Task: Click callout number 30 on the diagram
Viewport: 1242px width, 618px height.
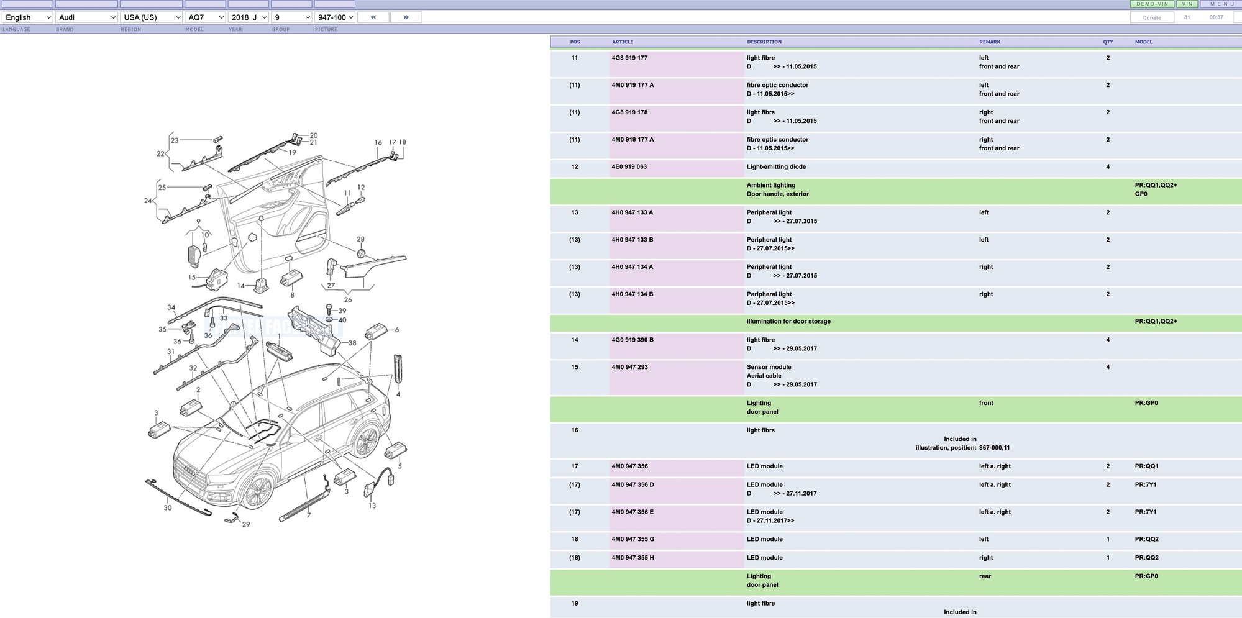Action: point(168,507)
